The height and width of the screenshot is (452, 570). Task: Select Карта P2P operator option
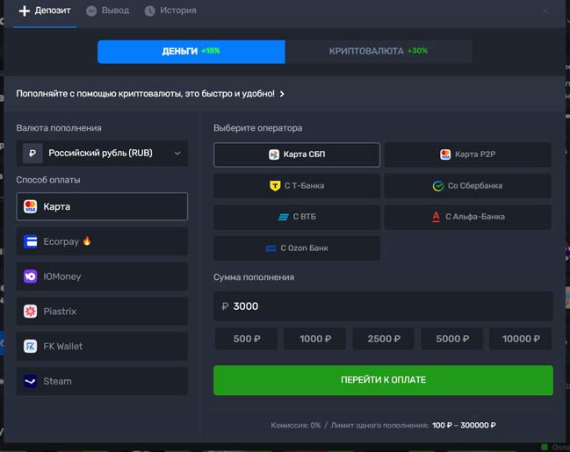[468, 155]
